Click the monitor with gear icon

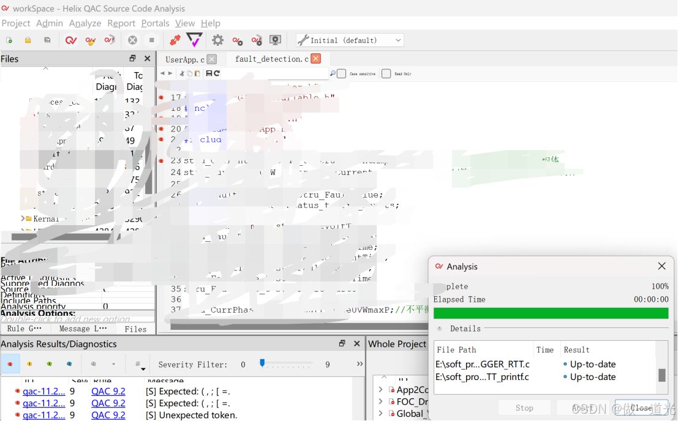click(276, 40)
